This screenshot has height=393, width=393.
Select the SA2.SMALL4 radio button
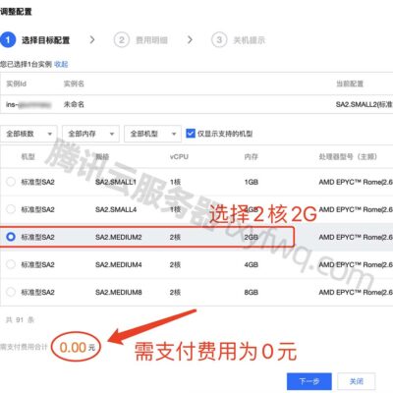(11, 209)
